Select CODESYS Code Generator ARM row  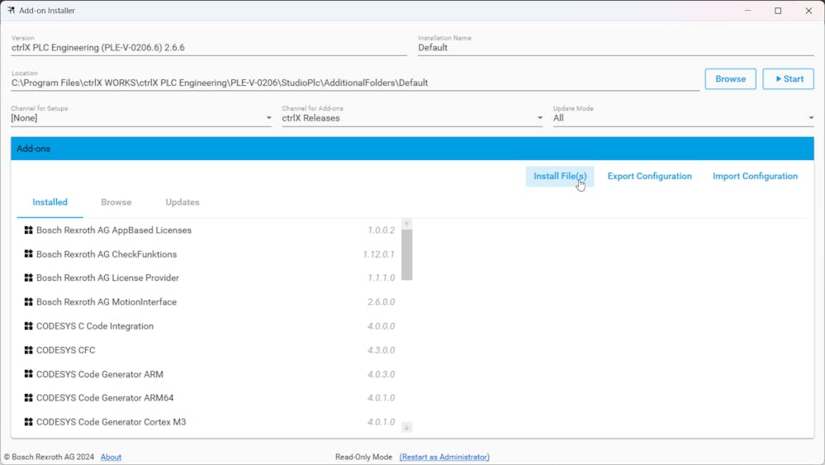pos(210,374)
